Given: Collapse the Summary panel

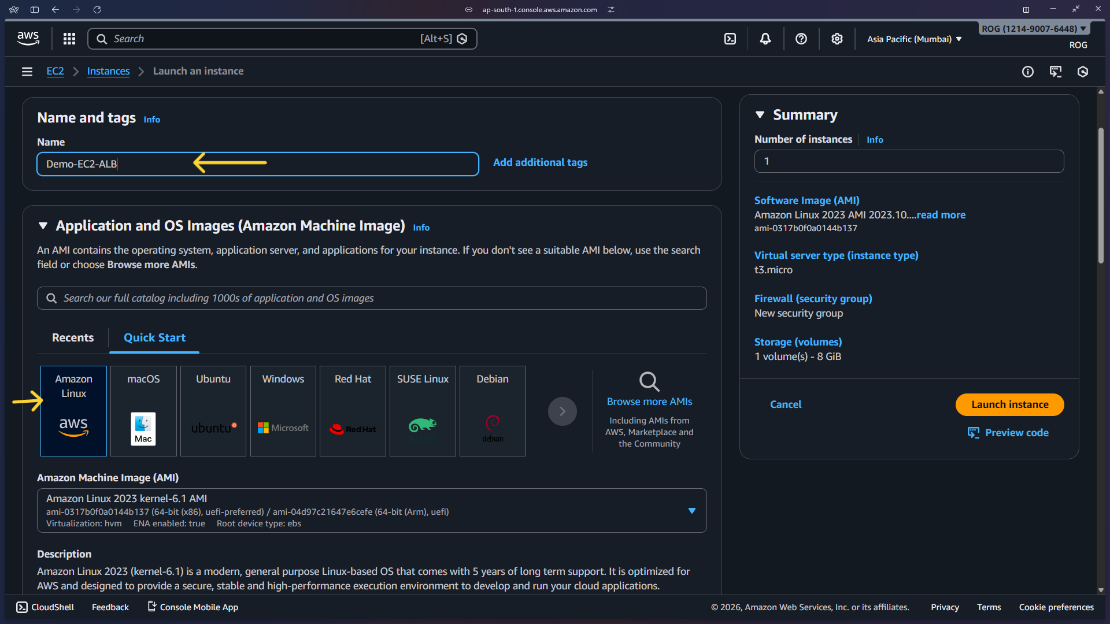Looking at the screenshot, I should point(761,114).
